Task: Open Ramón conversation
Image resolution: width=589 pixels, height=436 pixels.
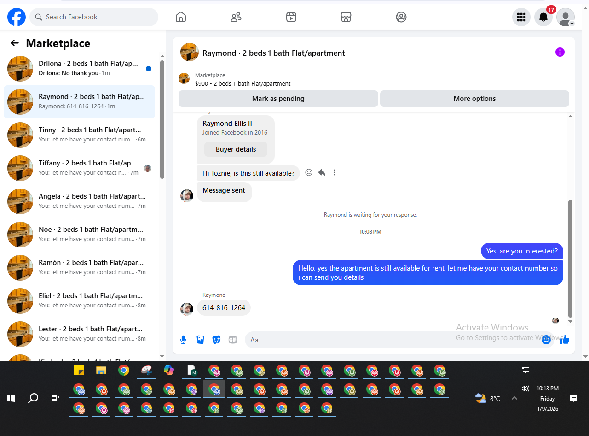Action: [79, 268]
